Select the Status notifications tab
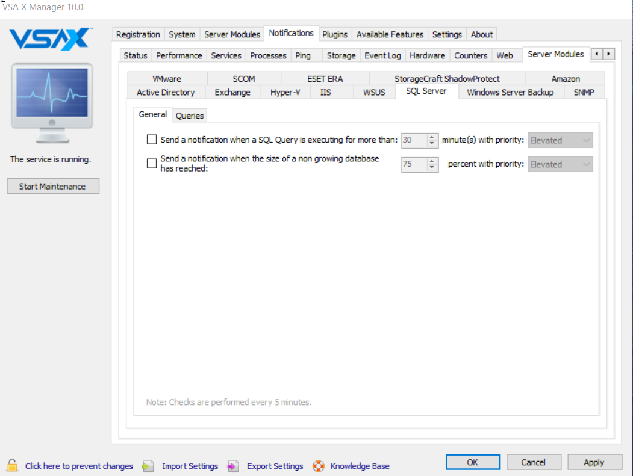 136,55
